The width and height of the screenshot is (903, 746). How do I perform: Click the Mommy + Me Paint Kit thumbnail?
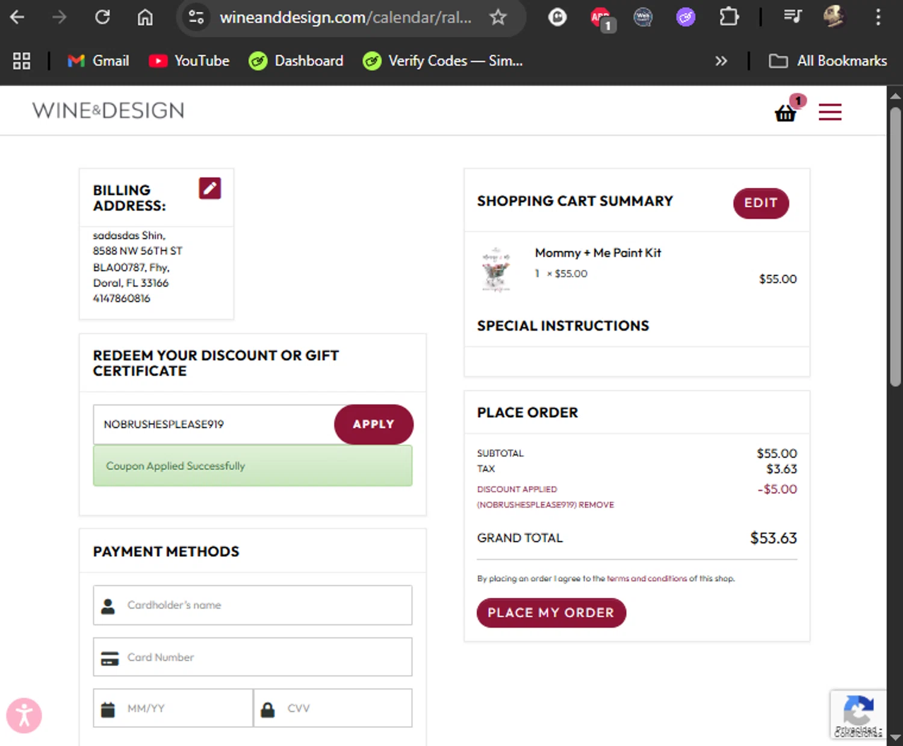pos(496,270)
